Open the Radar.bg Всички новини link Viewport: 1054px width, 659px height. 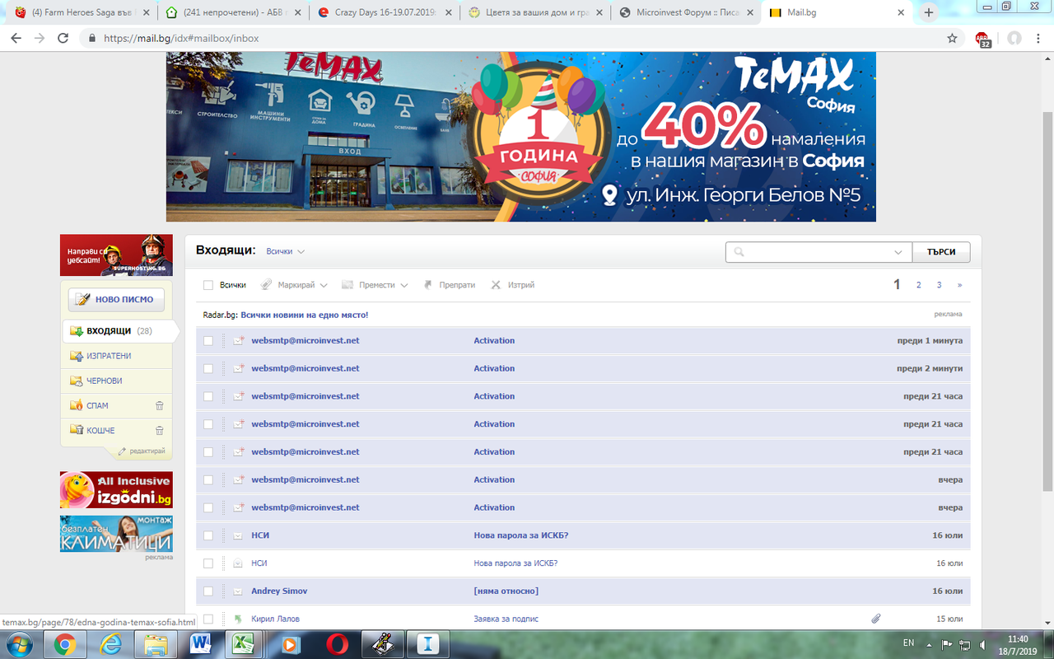tap(305, 315)
